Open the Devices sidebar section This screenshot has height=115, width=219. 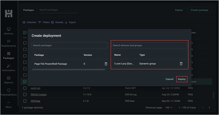click(x=8, y=31)
